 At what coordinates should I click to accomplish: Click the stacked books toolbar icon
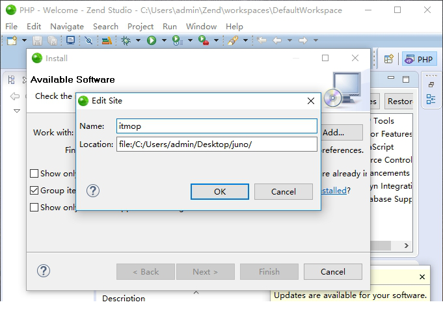tap(107, 40)
